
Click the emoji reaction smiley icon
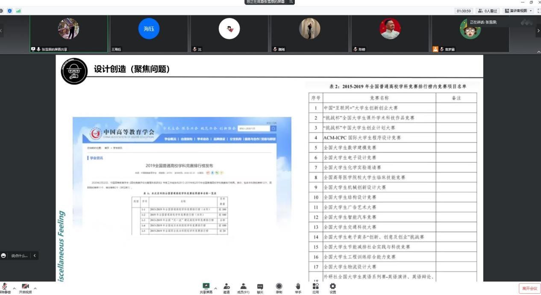coord(4,255)
